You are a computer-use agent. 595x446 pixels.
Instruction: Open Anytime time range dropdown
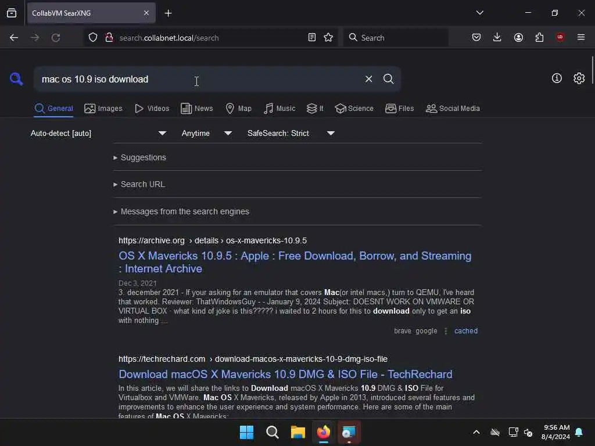(206, 133)
